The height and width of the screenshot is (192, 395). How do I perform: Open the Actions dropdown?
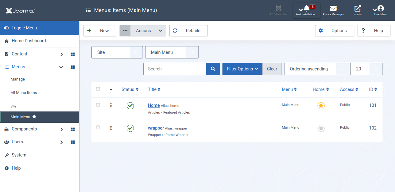pyautogui.click(x=143, y=31)
